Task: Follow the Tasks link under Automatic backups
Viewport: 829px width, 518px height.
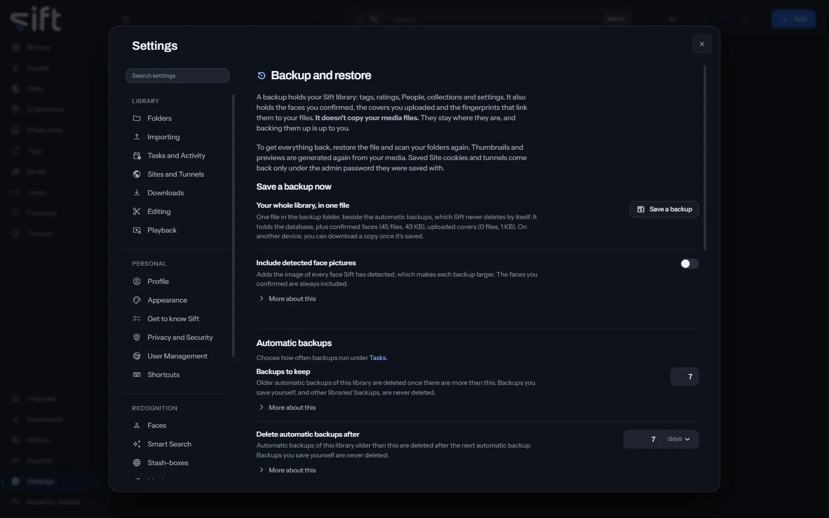Action: (377, 358)
